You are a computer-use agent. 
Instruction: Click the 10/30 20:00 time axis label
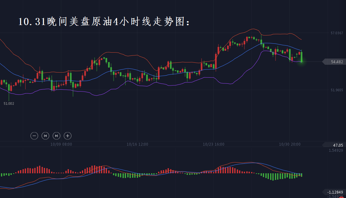point(290,144)
